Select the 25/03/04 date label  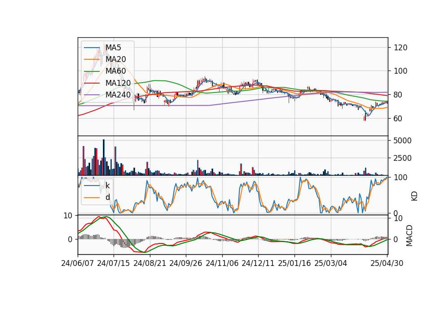click(331, 263)
